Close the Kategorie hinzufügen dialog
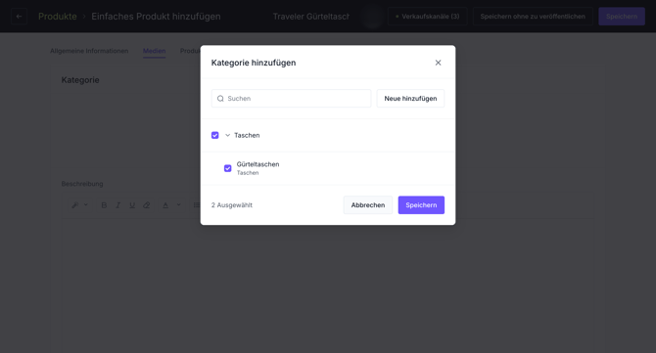The height and width of the screenshot is (353, 656). tap(438, 63)
